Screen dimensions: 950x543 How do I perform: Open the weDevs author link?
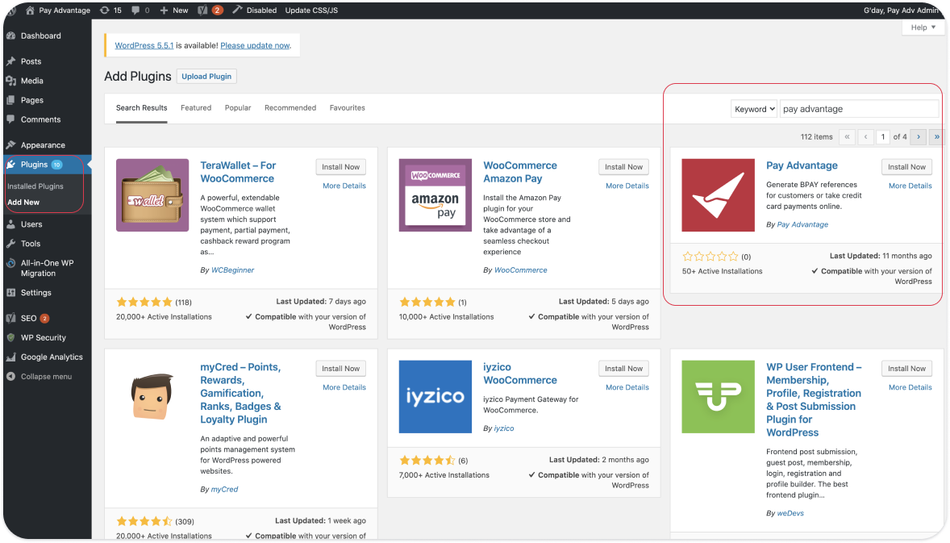[x=790, y=513]
